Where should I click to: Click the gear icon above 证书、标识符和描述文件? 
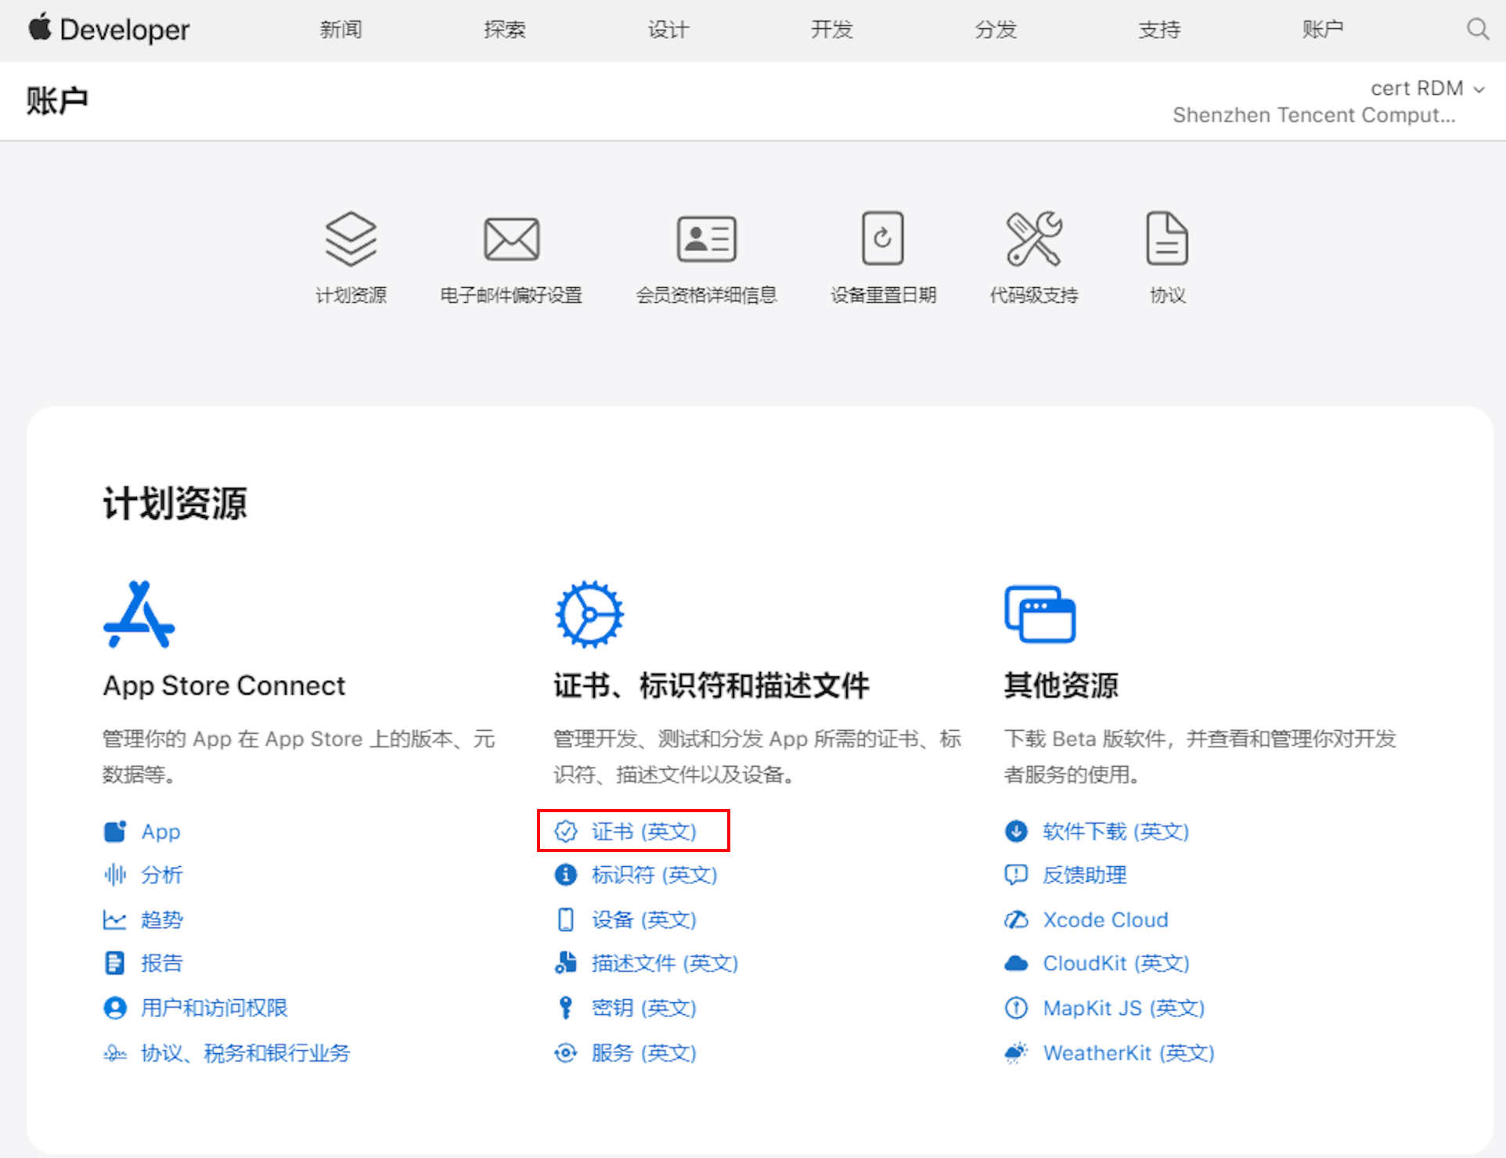pyautogui.click(x=589, y=614)
